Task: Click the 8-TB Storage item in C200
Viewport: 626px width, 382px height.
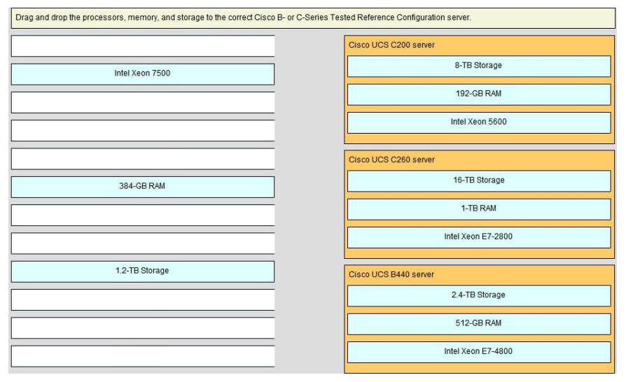Action: click(479, 66)
